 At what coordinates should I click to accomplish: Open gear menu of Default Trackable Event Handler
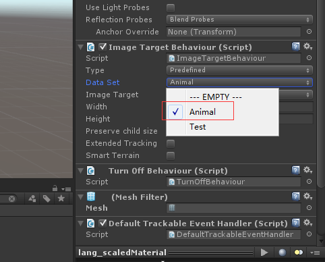pyautogui.click(x=307, y=223)
